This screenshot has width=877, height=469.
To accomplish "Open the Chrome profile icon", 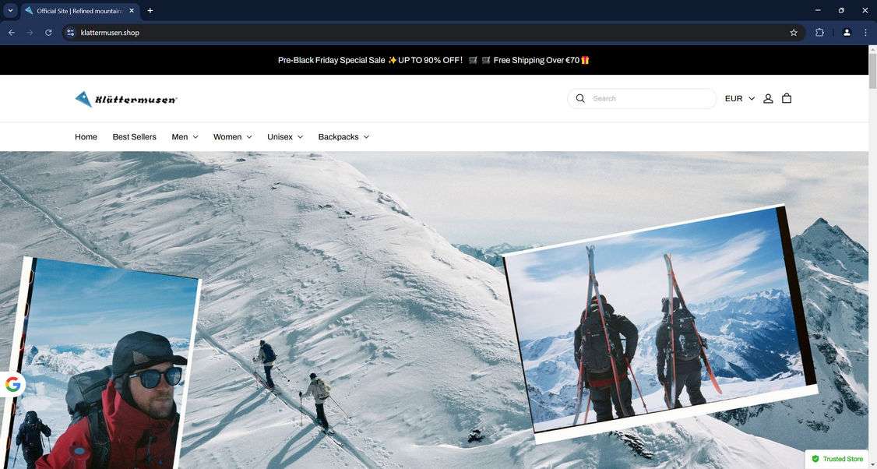I will tap(847, 33).
